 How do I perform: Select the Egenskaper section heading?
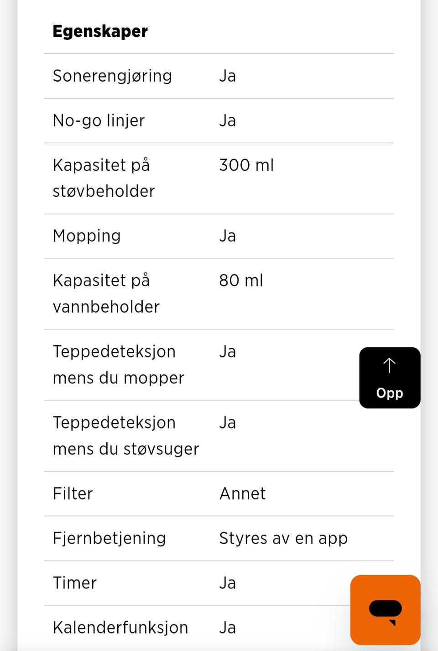(100, 31)
